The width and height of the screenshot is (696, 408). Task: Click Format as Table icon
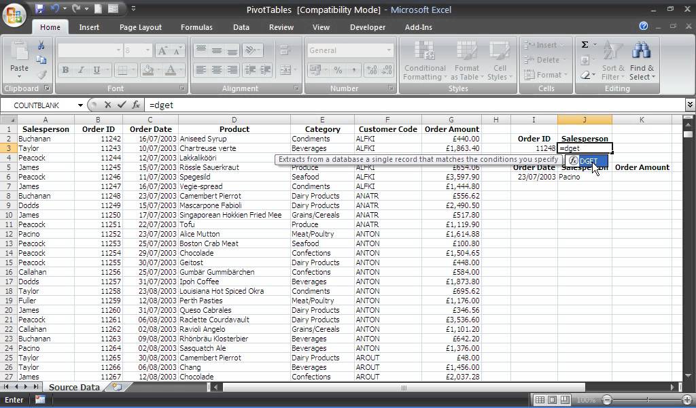pyautogui.click(x=466, y=51)
